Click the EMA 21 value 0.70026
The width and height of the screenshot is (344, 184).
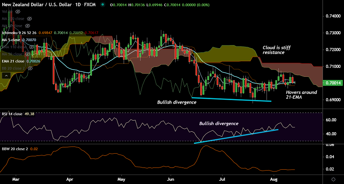click(x=33, y=61)
